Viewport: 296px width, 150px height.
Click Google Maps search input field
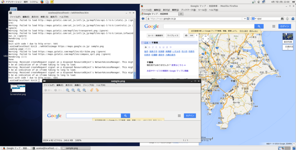pos(209,26)
